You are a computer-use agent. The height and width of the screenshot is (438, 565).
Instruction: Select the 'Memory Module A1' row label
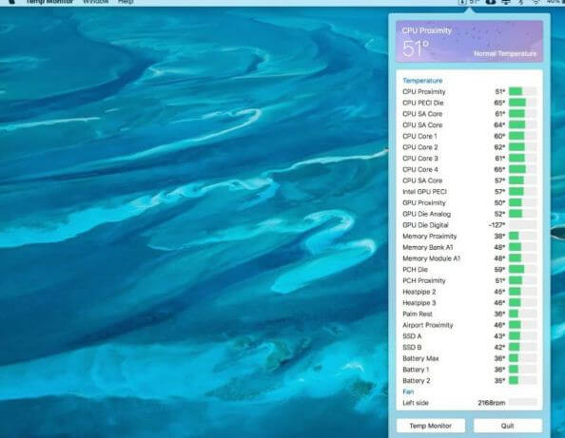click(431, 258)
